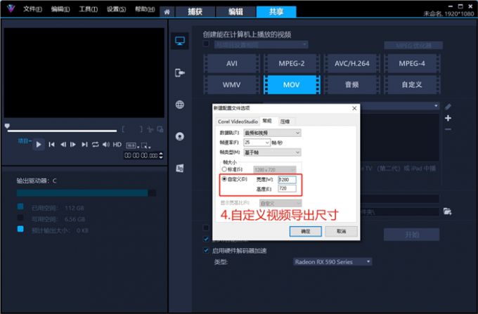478x314 pixels.
Task: Open the data track dropdown
Action: point(272,133)
